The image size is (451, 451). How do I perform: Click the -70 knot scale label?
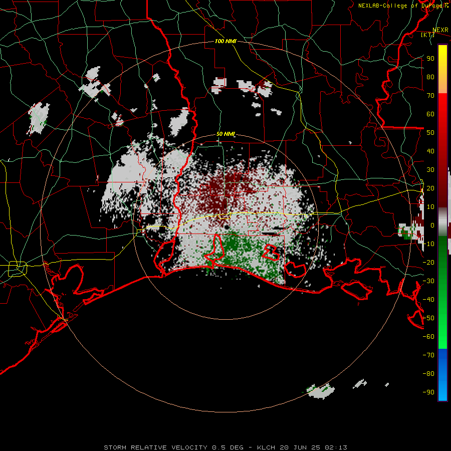[428, 355]
